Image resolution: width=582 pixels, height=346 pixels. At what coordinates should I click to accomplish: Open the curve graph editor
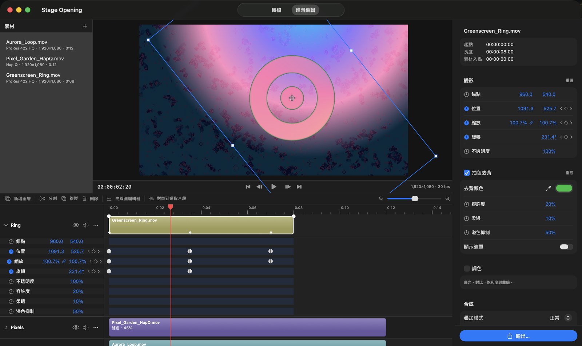tap(124, 198)
